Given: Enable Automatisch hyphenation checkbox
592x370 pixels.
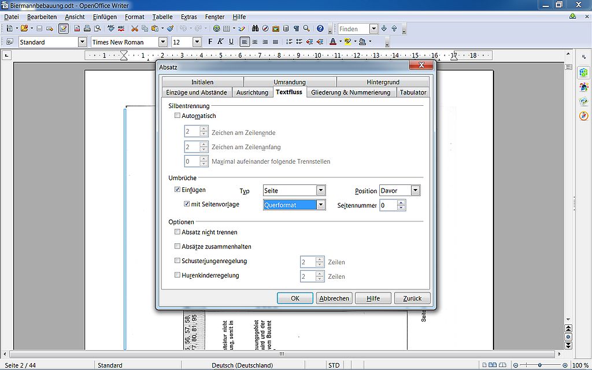Looking at the screenshot, I should click(177, 116).
